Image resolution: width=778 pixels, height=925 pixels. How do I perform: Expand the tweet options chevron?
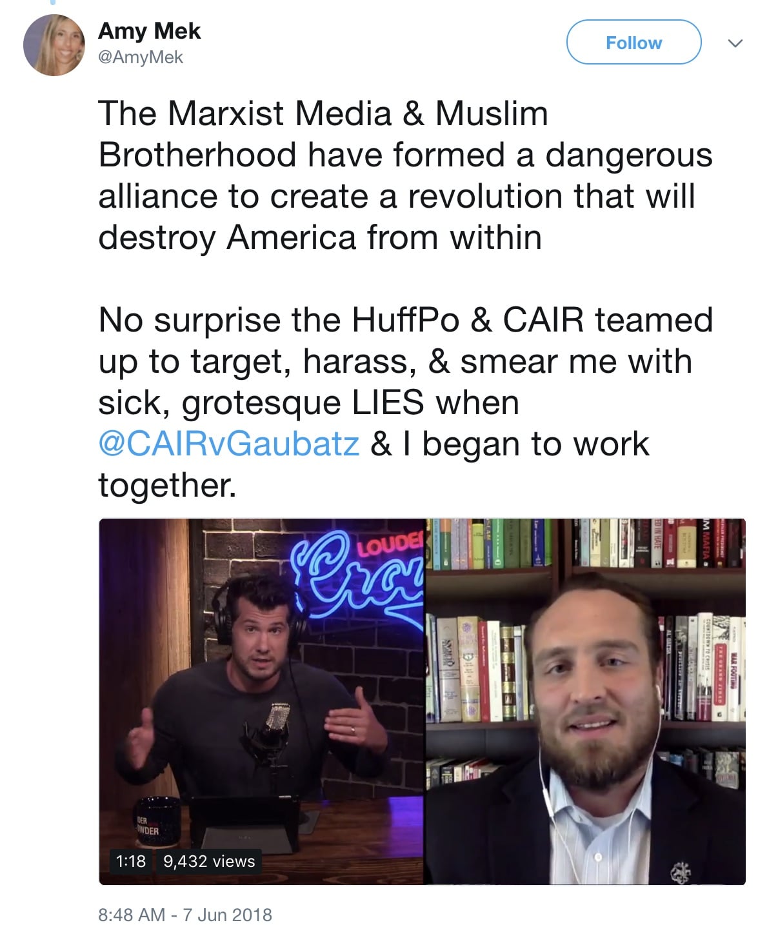click(735, 43)
